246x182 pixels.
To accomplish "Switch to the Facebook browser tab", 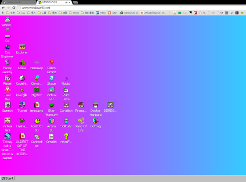I will (x=18, y=2).
